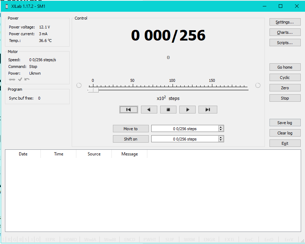Screen dimensions: 305x244
Task: Sort the log by Source column header
Action: [x=94, y=154]
